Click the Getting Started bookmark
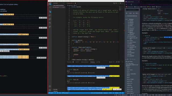Image resolution: width=172 pixels, height=96 pixels. (130, 7)
